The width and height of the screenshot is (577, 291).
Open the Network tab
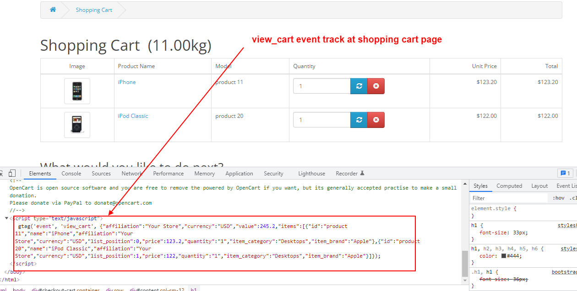[x=132, y=174]
